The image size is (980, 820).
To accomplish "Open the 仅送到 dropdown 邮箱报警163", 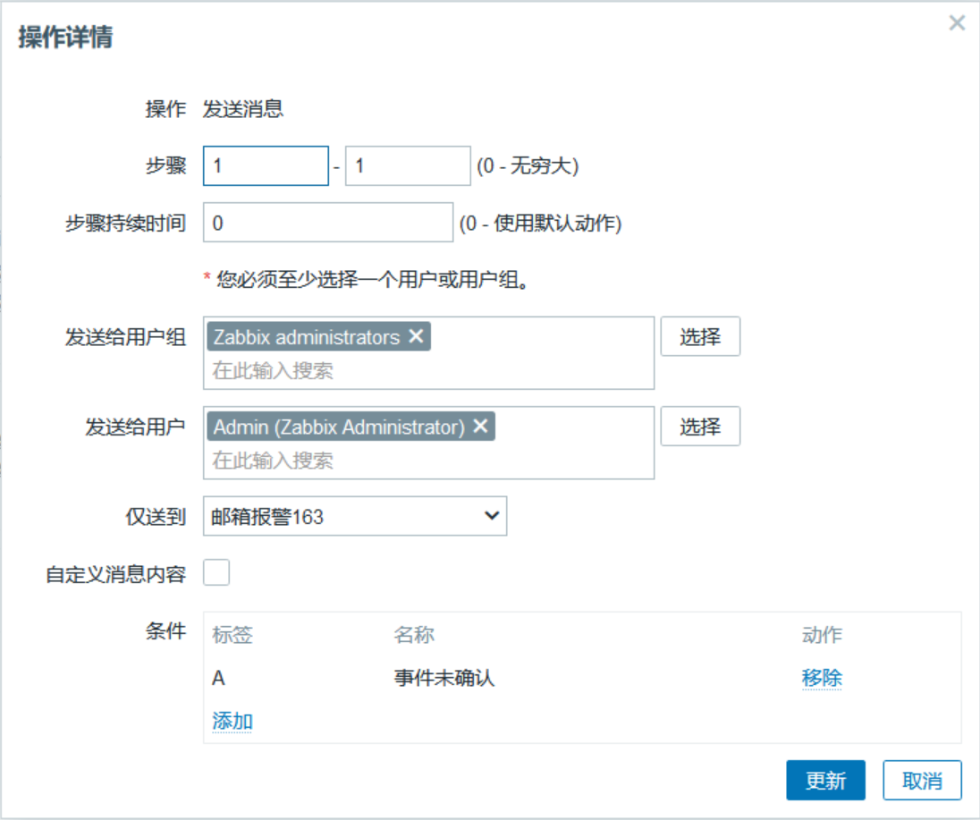I will click(355, 516).
